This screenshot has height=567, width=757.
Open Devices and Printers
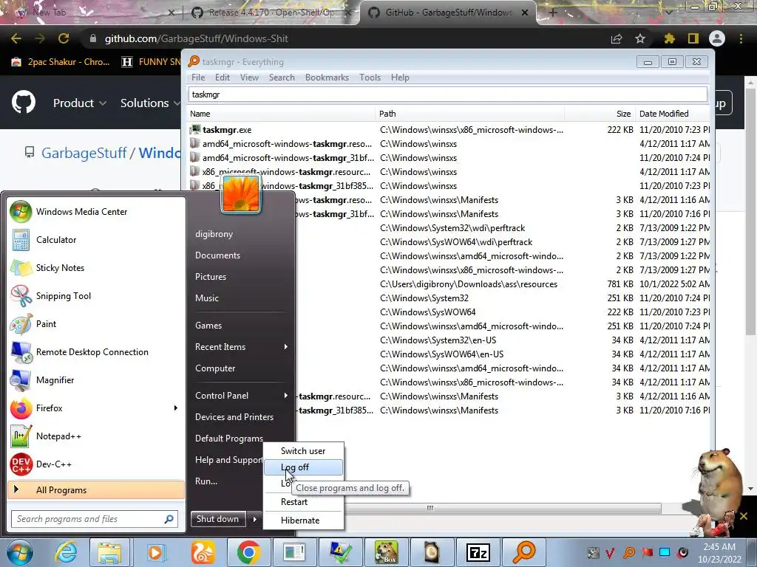click(234, 417)
